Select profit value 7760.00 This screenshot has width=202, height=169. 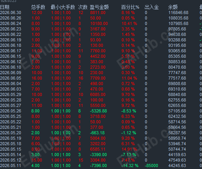[x=98, y=51]
